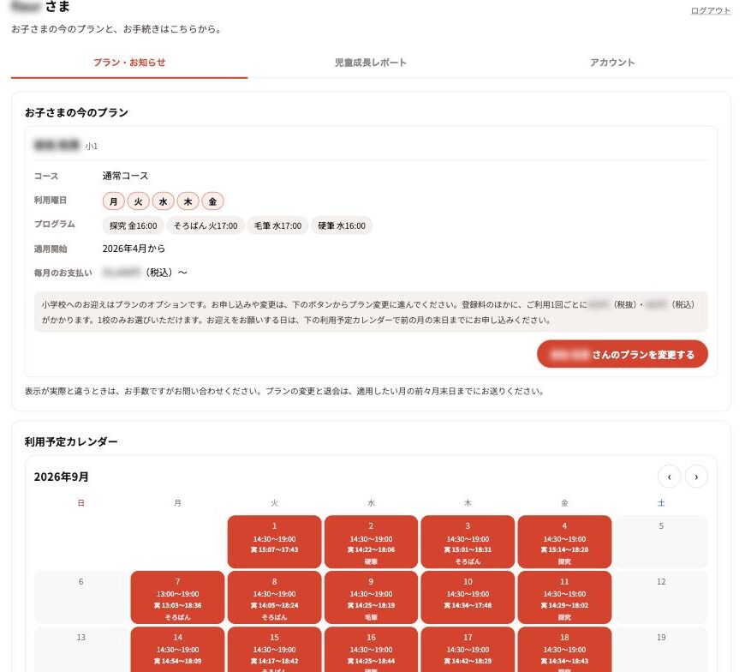Click Saturday date 19 cell
The height and width of the screenshot is (672, 745).
661,650
